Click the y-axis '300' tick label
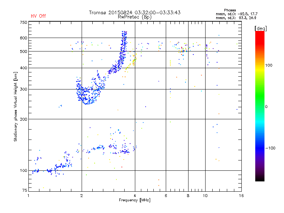The image size is (284, 213). (x=23, y=89)
